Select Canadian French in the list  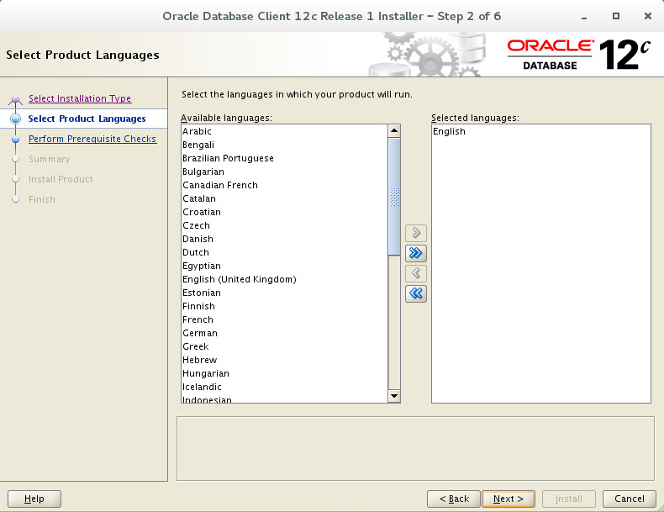coord(284,185)
